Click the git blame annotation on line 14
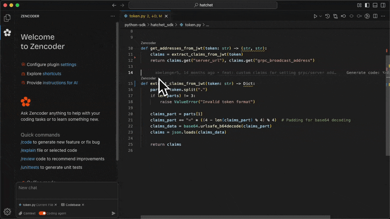Image resolution: width=390 pixels, height=219 pixels. (x=246, y=72)
